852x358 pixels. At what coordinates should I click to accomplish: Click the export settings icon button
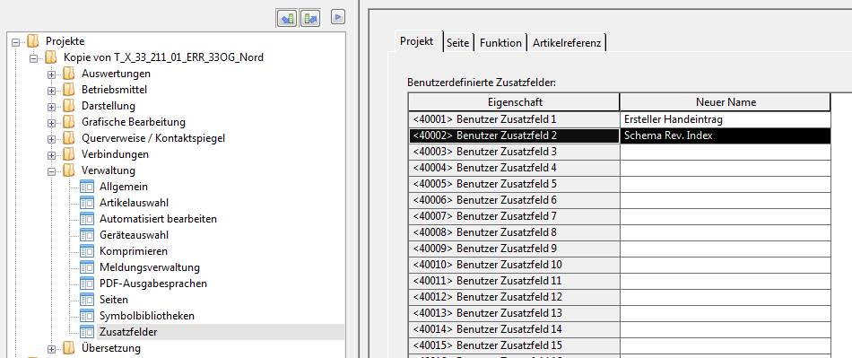pyautogui.click(x=310, y=18)
